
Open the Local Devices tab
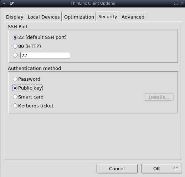tap(44, 17)
